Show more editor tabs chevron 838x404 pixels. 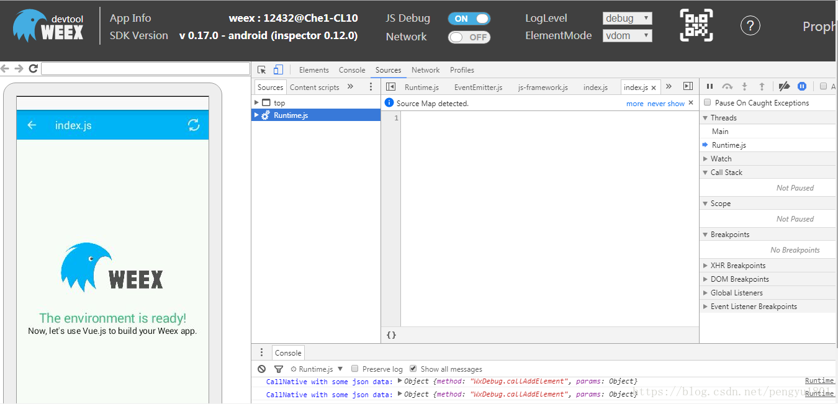669,87
